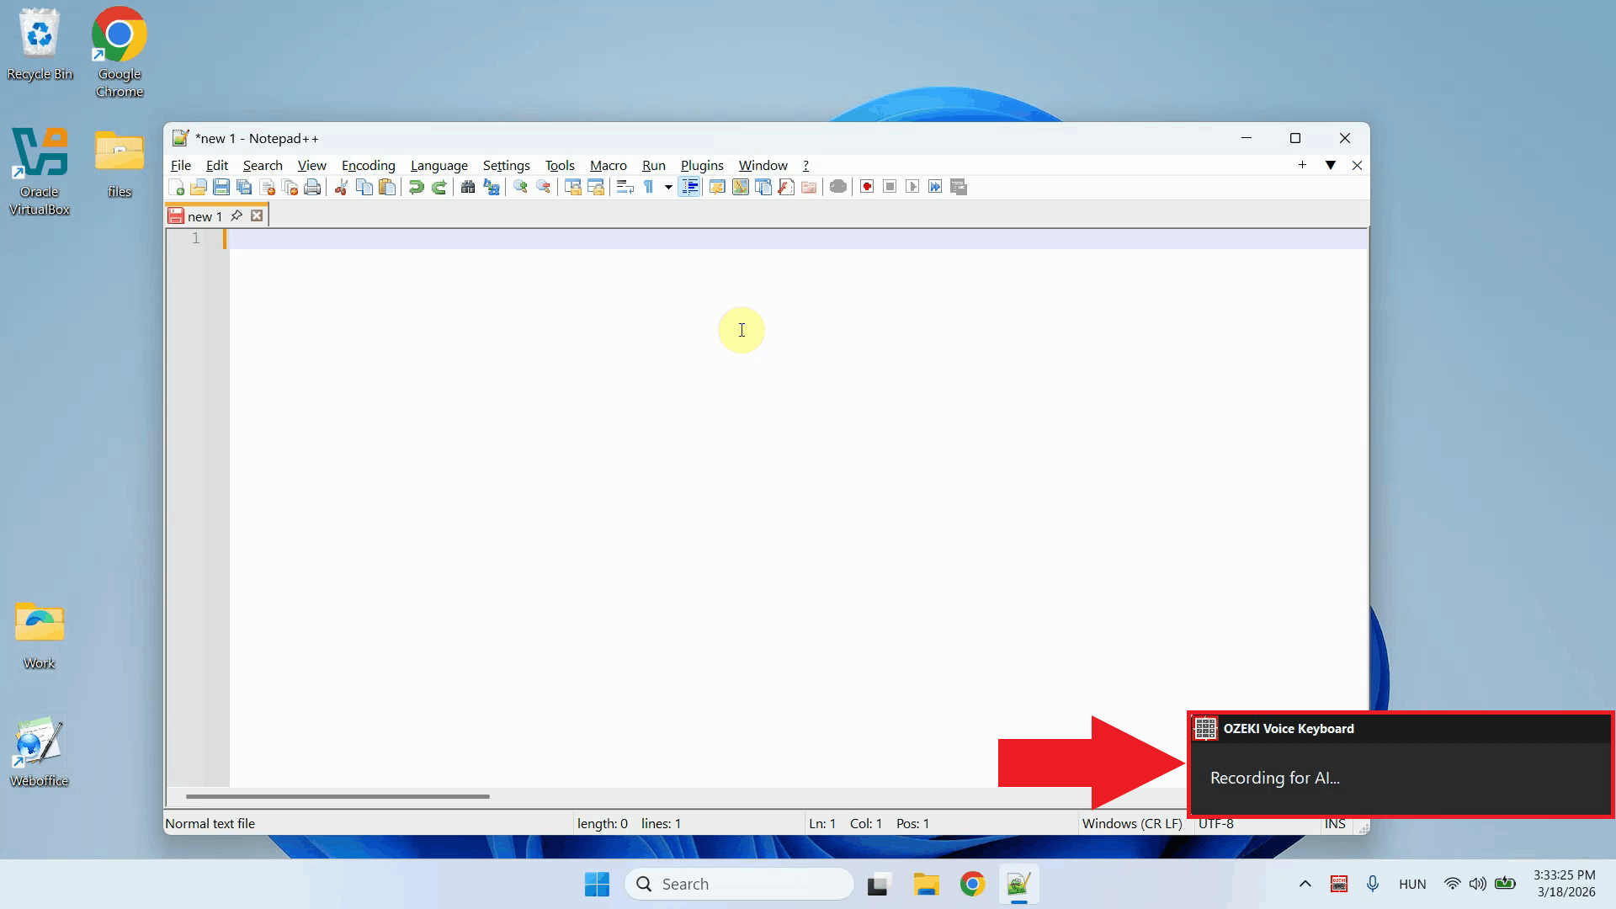Toggle Word wrap toolbar button

tap(625, 187)
